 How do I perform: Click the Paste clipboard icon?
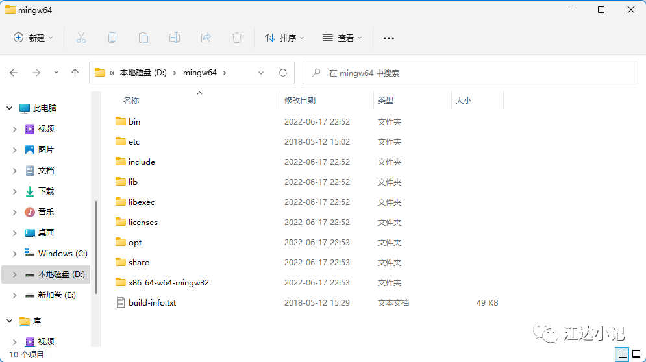coord(143,38)
